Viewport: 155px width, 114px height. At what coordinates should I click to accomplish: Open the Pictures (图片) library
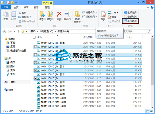pos(11,66)
